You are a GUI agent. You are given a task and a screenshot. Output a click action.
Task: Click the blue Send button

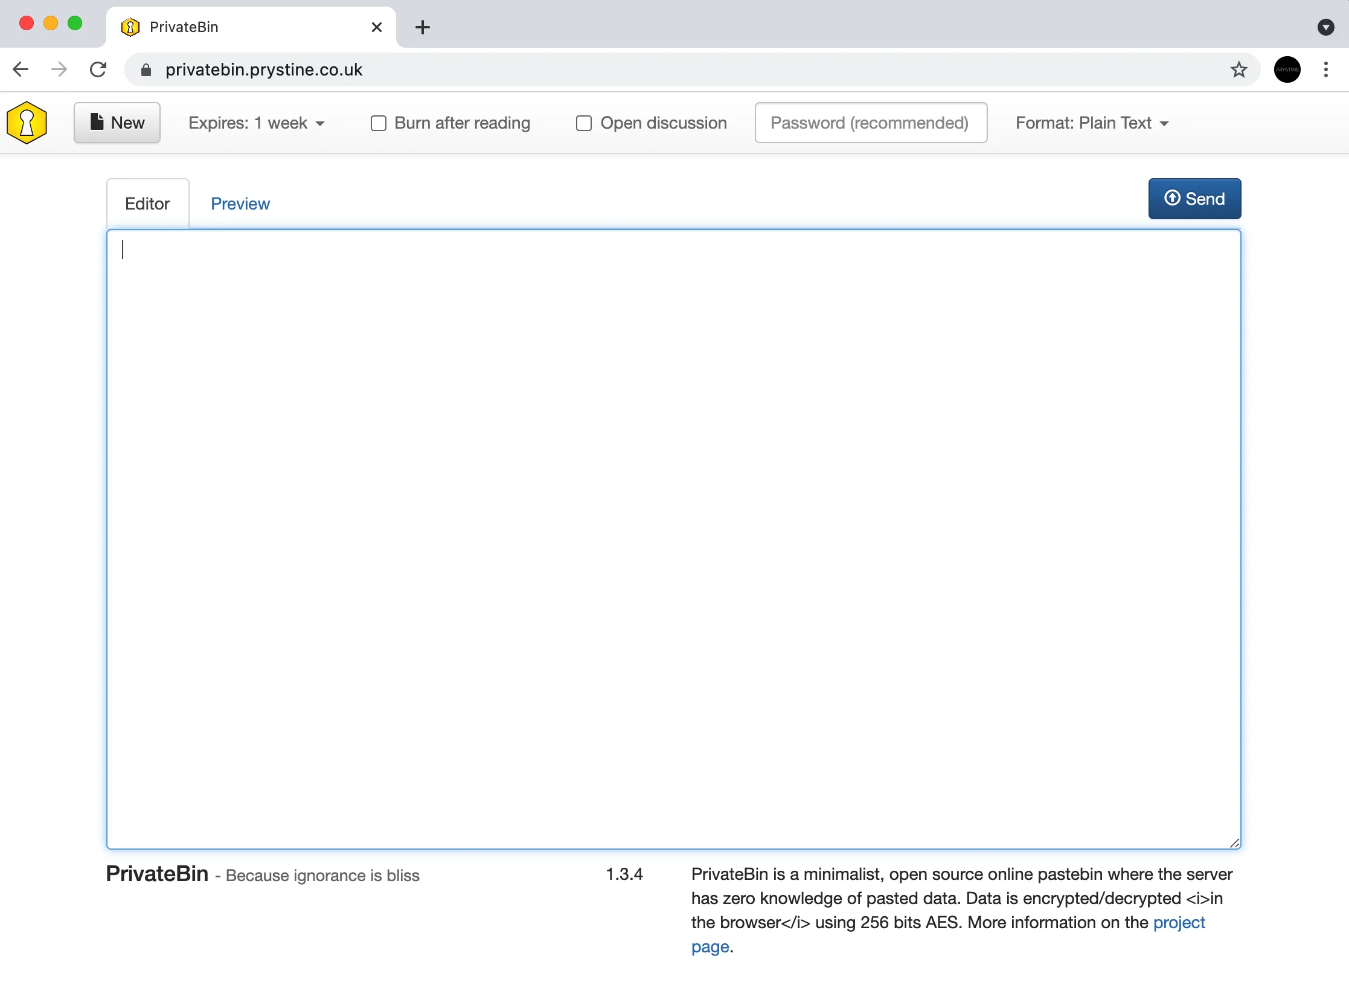click(1194, 199)
